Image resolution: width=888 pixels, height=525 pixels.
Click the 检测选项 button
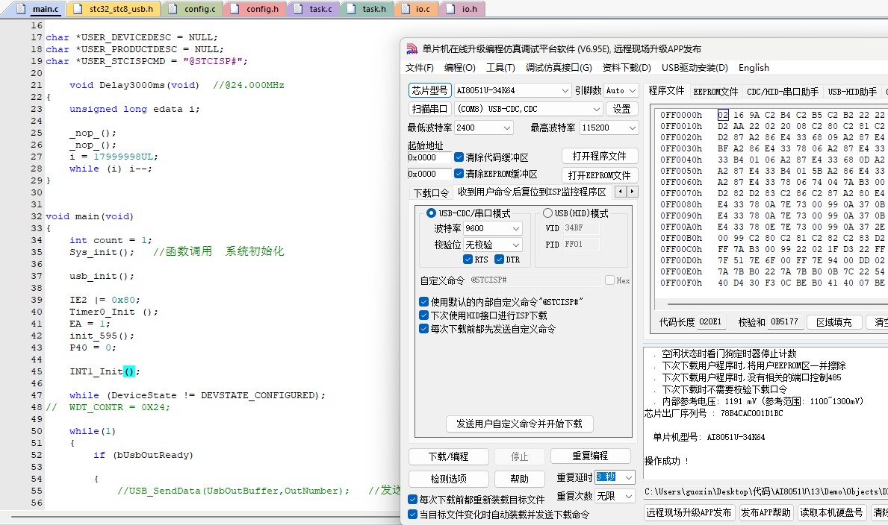pos(449,480)
